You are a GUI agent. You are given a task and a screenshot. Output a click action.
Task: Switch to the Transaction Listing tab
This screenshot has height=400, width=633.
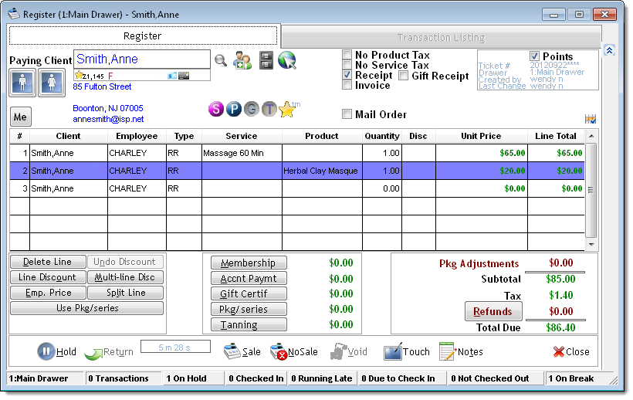tap(441, 37)
